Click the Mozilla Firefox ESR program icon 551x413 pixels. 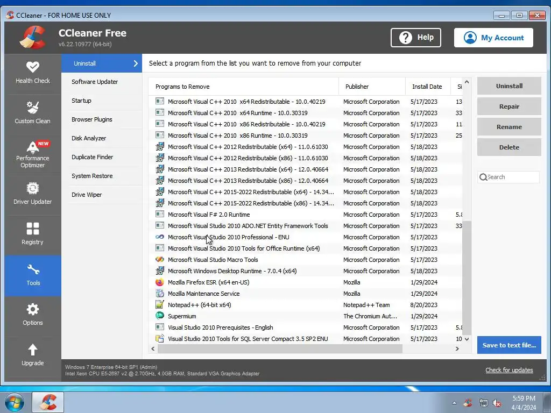click(x=159, y=282)
